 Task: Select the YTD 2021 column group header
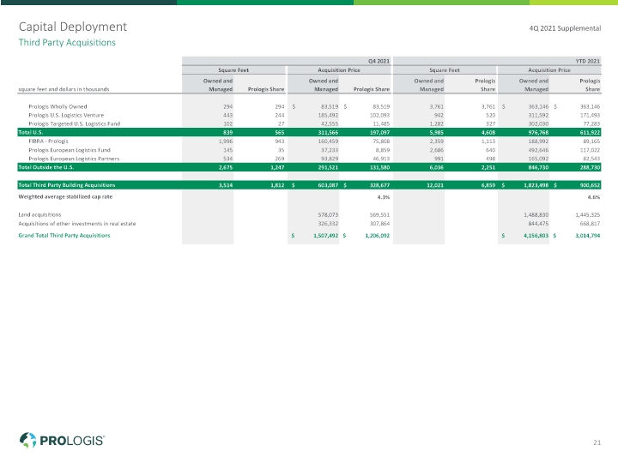point(497,61)
